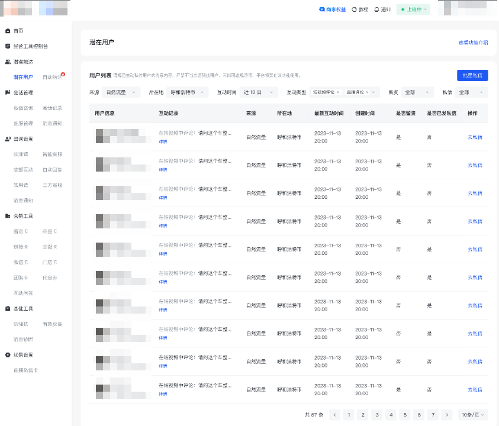Click the 批量私信 button
The height and width of the screenshot is (426, 499).
(472, 75)
